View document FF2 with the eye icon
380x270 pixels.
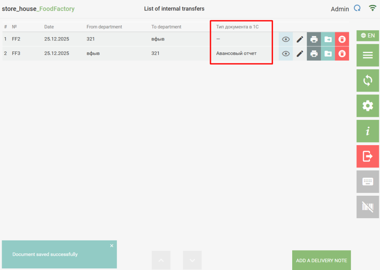[x=286, y=39]
